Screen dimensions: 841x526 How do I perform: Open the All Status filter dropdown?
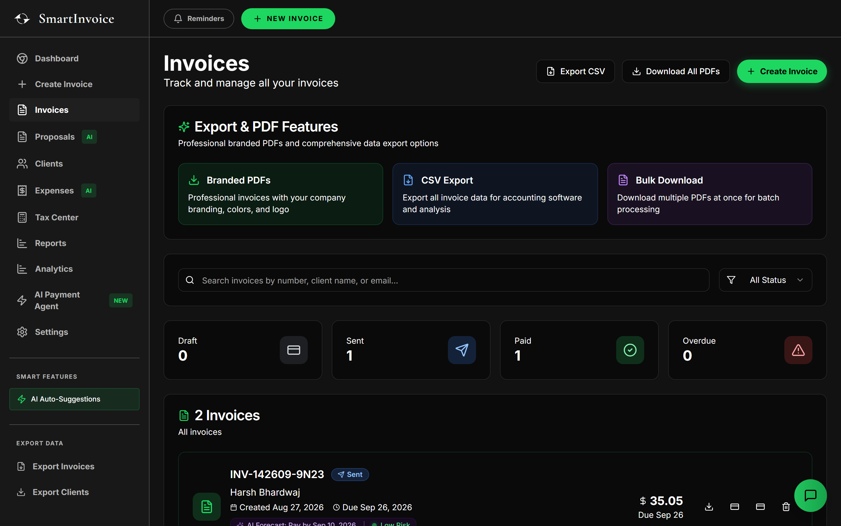[766, 280]
